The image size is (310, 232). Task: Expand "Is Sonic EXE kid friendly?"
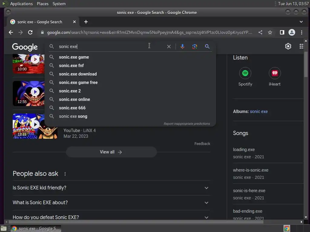tap(111, 188)
